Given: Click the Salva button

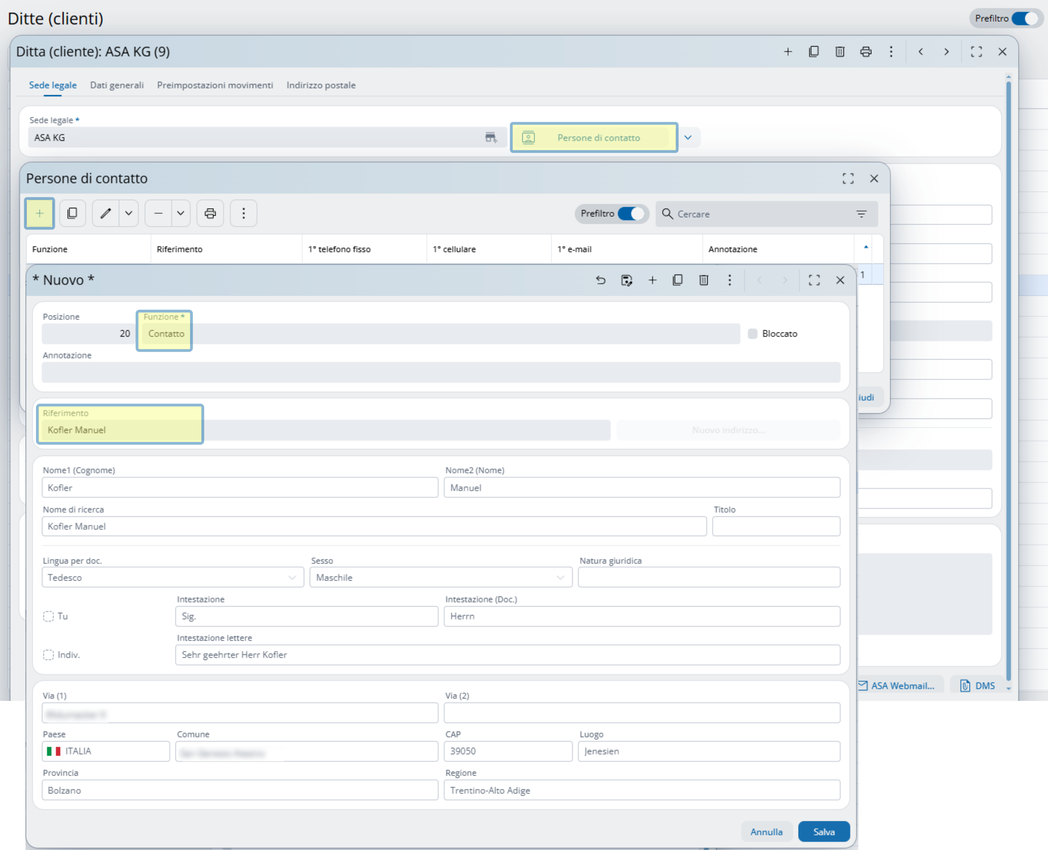Looking at the screenshot, I should (823, 832).
